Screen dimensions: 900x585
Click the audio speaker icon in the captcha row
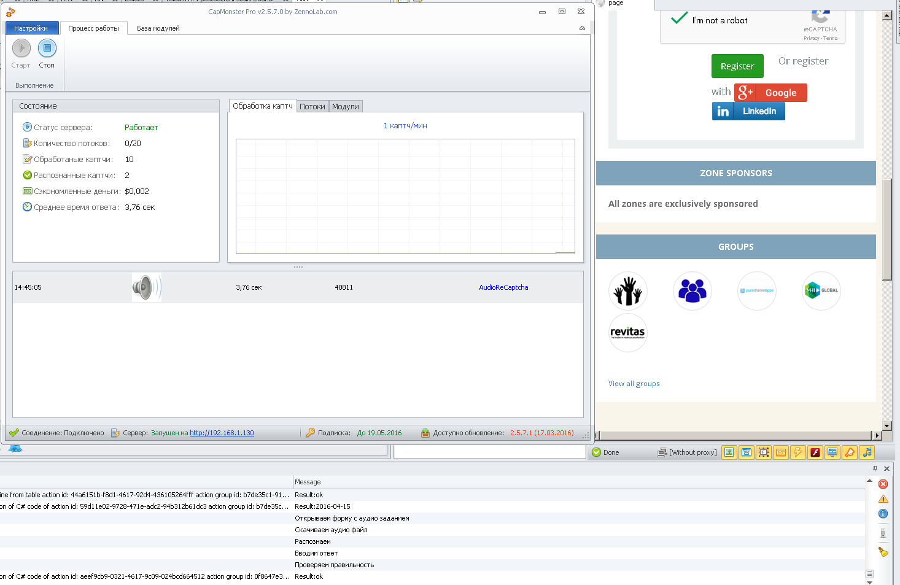click(146, 287)
